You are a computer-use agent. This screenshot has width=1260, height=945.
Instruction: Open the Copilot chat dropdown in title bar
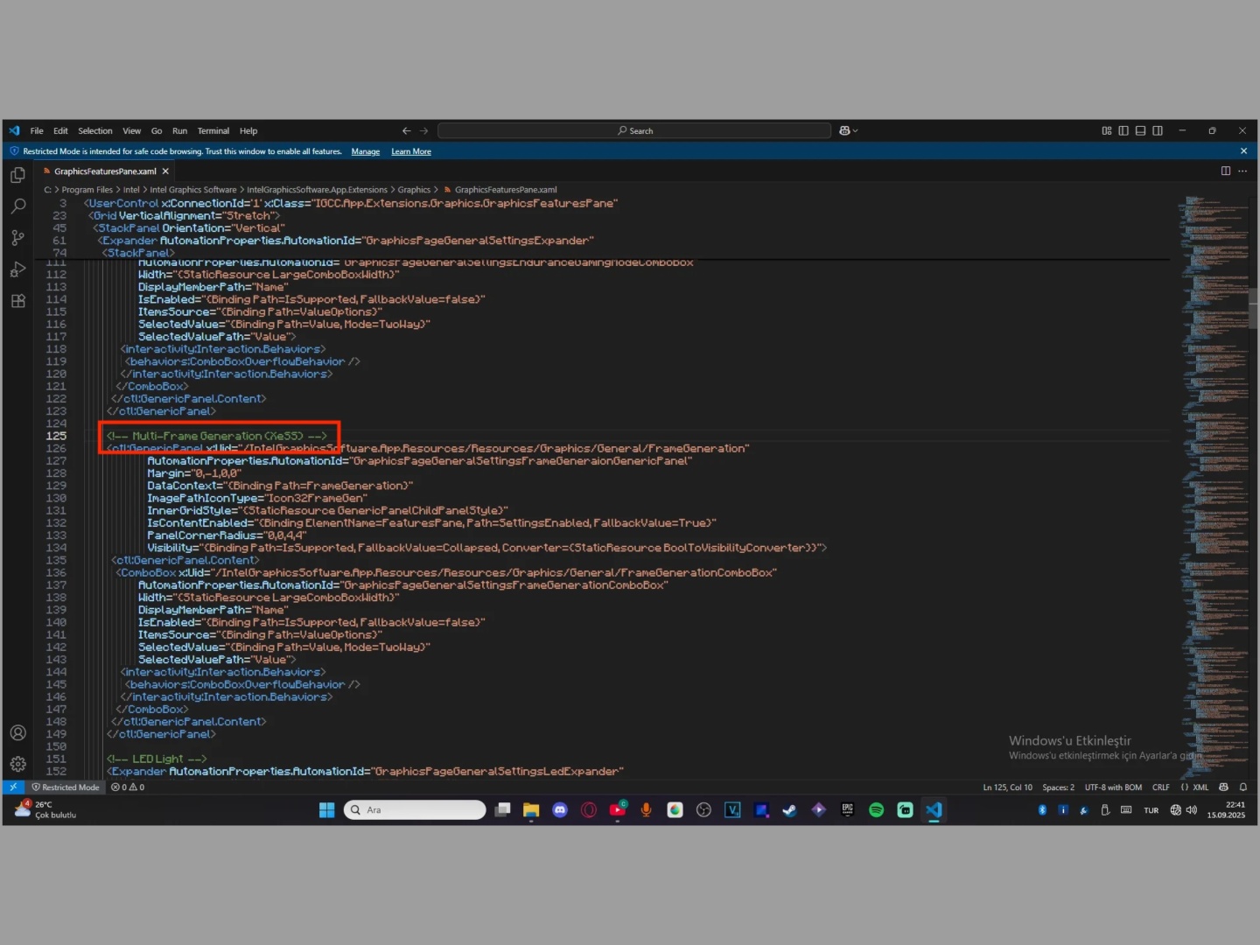coord(849,131)
